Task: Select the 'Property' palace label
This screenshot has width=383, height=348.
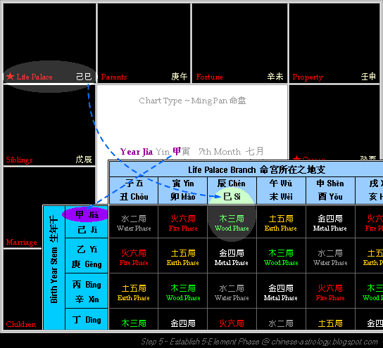Action: (x=308, y=77)
